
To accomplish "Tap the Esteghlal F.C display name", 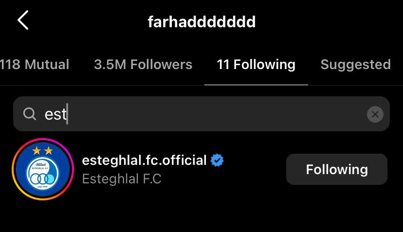I will [x=122, y=179].
